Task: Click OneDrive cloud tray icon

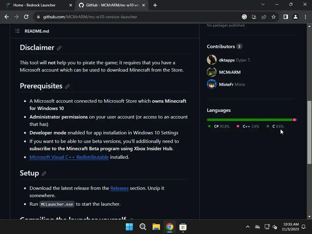Action: point(257,227)
